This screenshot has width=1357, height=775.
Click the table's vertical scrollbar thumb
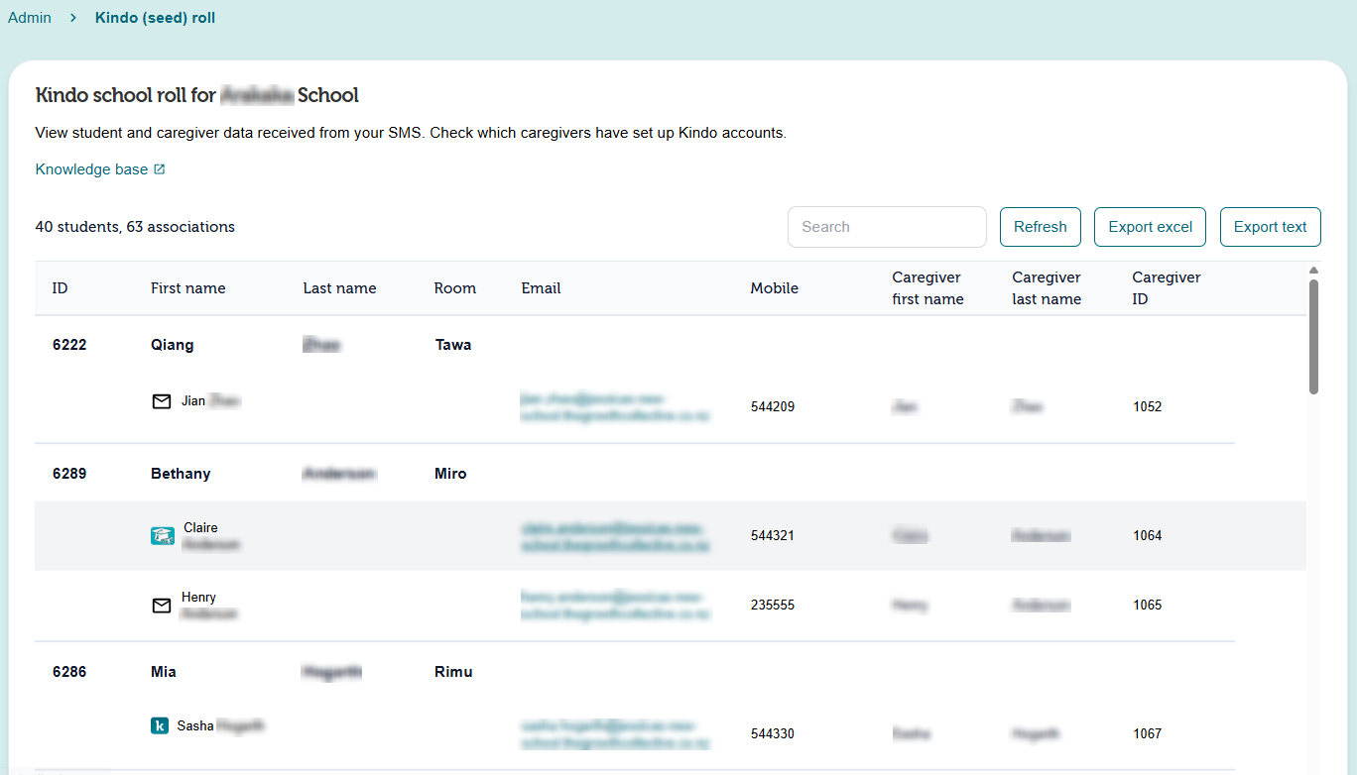[x=1313, y=337]
